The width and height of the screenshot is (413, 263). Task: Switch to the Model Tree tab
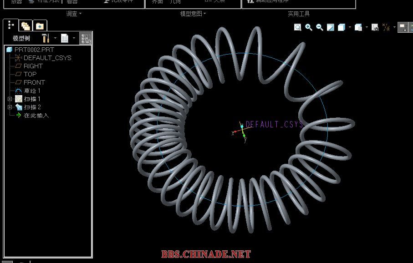[11, 25]
